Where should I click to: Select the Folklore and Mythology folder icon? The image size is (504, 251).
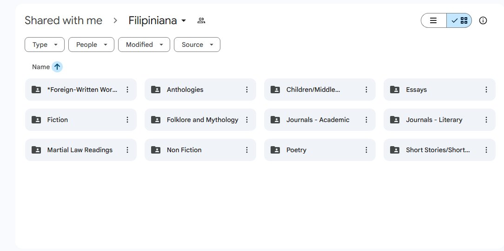[156, 120]
